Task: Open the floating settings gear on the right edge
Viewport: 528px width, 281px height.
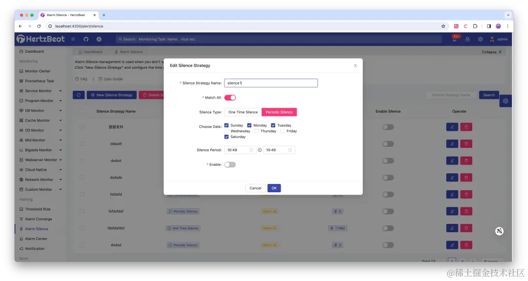Action: 506,101
